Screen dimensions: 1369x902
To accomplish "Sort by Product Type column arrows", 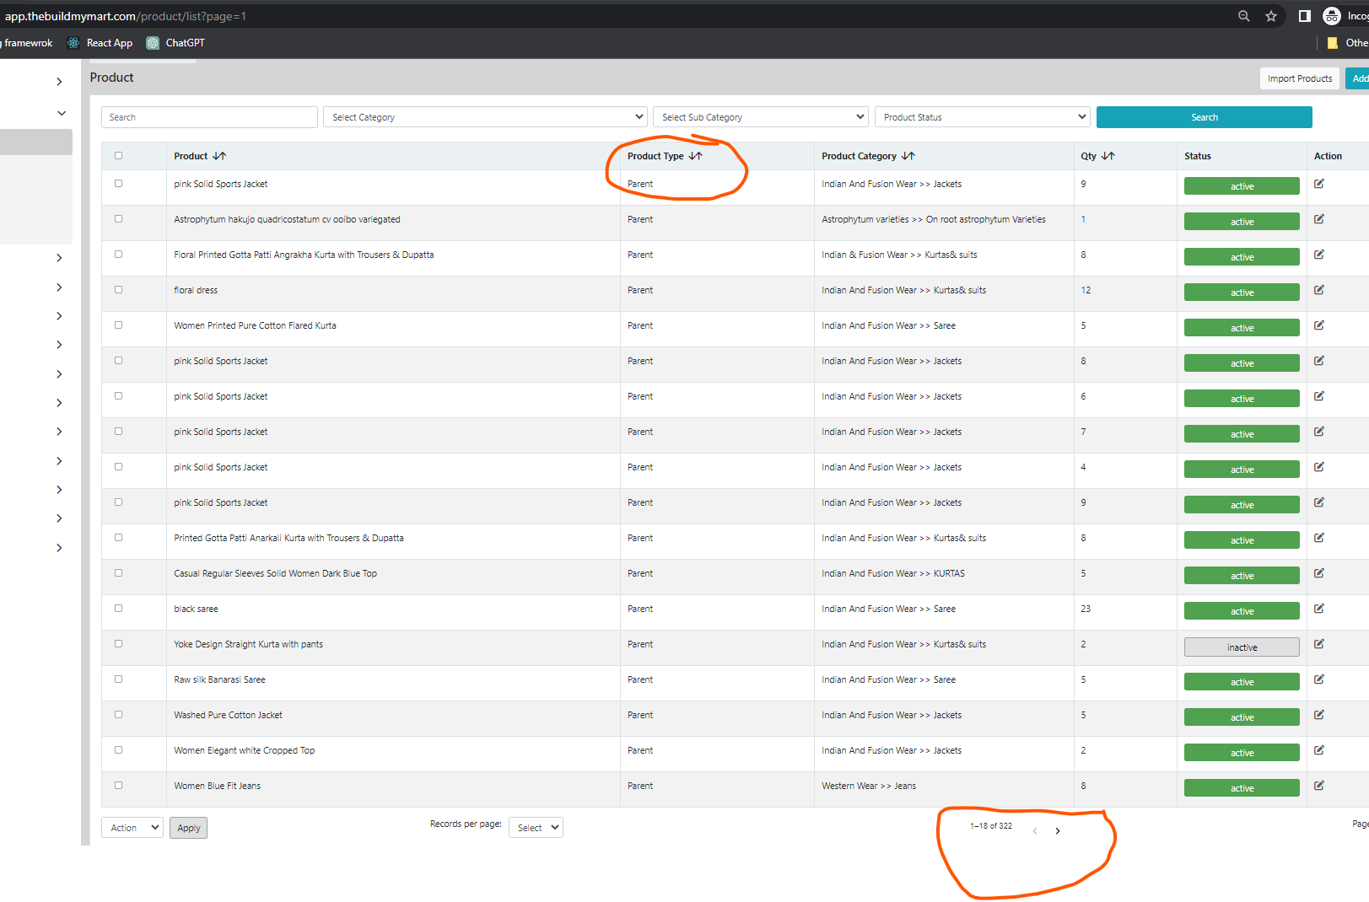I will click(695, 156).
